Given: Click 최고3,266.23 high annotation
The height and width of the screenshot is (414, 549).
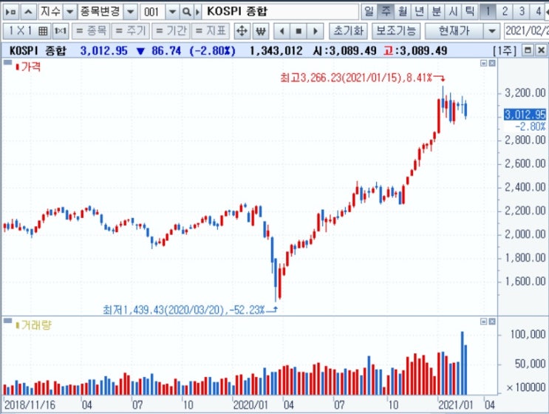Looking at the screenshot, I should (x=356, y=78).
